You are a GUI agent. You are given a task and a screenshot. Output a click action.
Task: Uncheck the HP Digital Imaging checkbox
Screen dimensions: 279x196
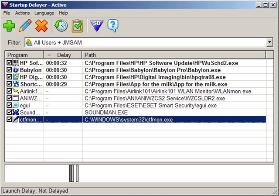click(9, 77)
